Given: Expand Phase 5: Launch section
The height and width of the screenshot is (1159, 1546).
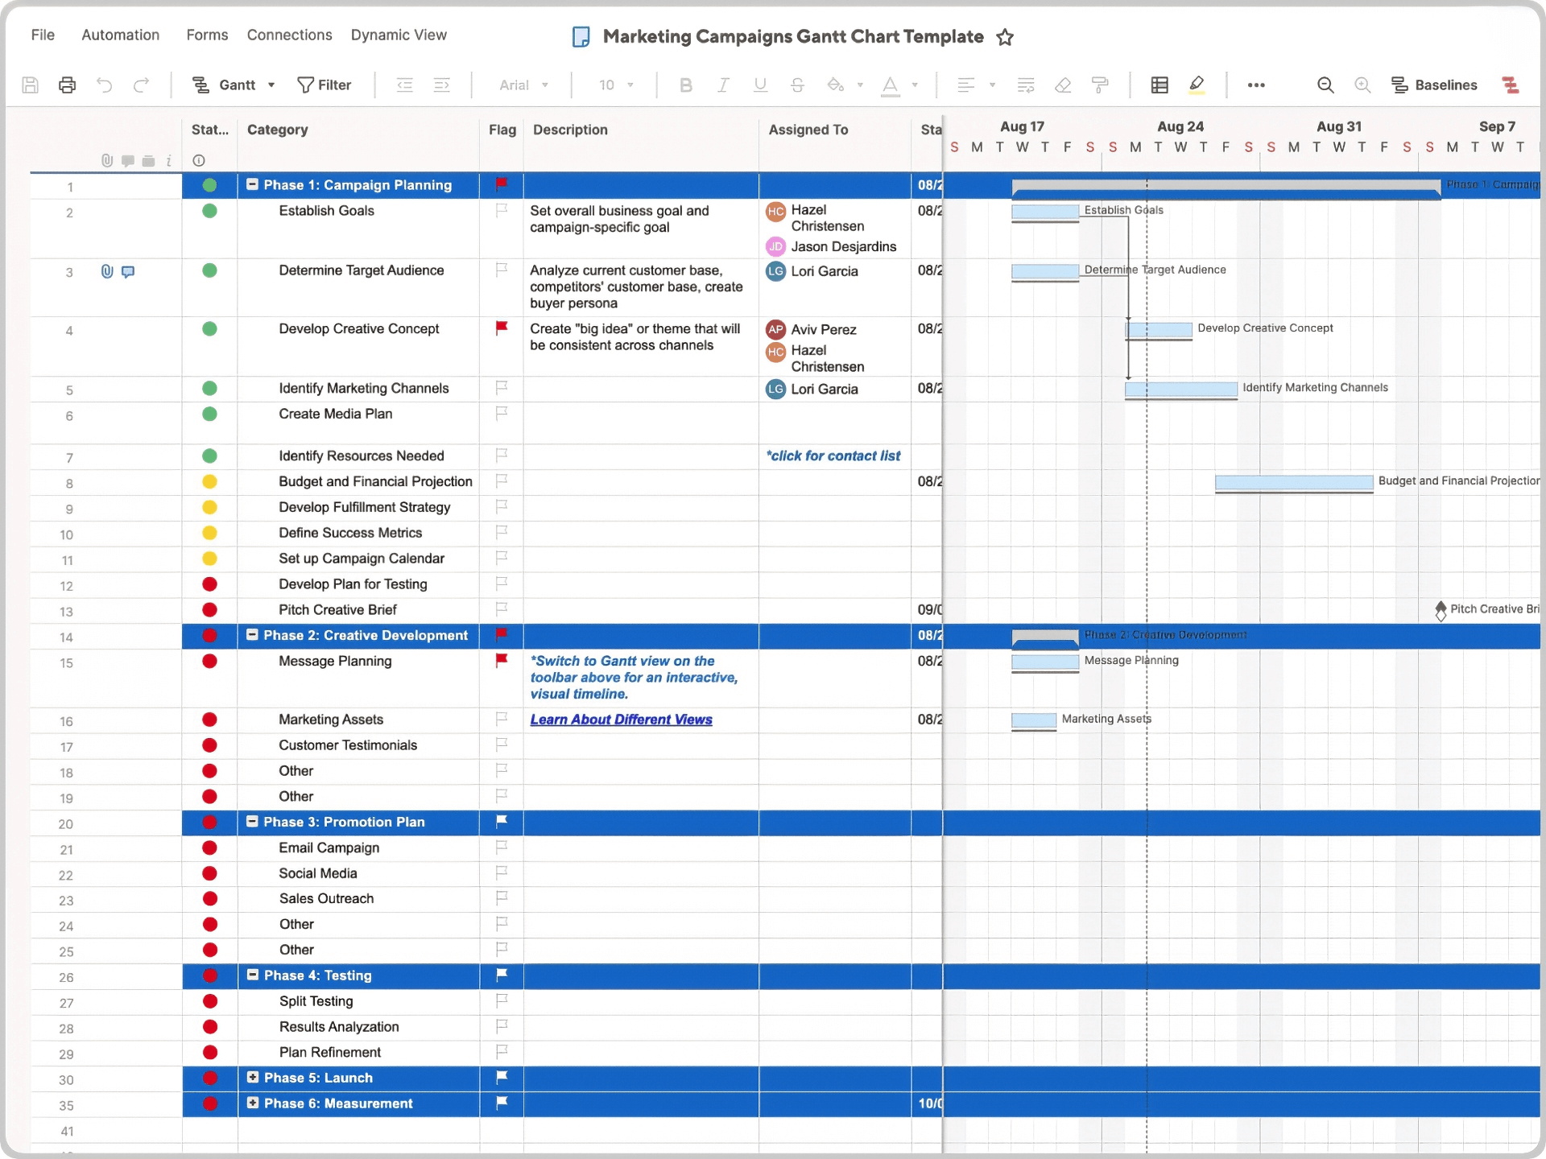Looking at the screenshot, I should tap(254, 1078).
